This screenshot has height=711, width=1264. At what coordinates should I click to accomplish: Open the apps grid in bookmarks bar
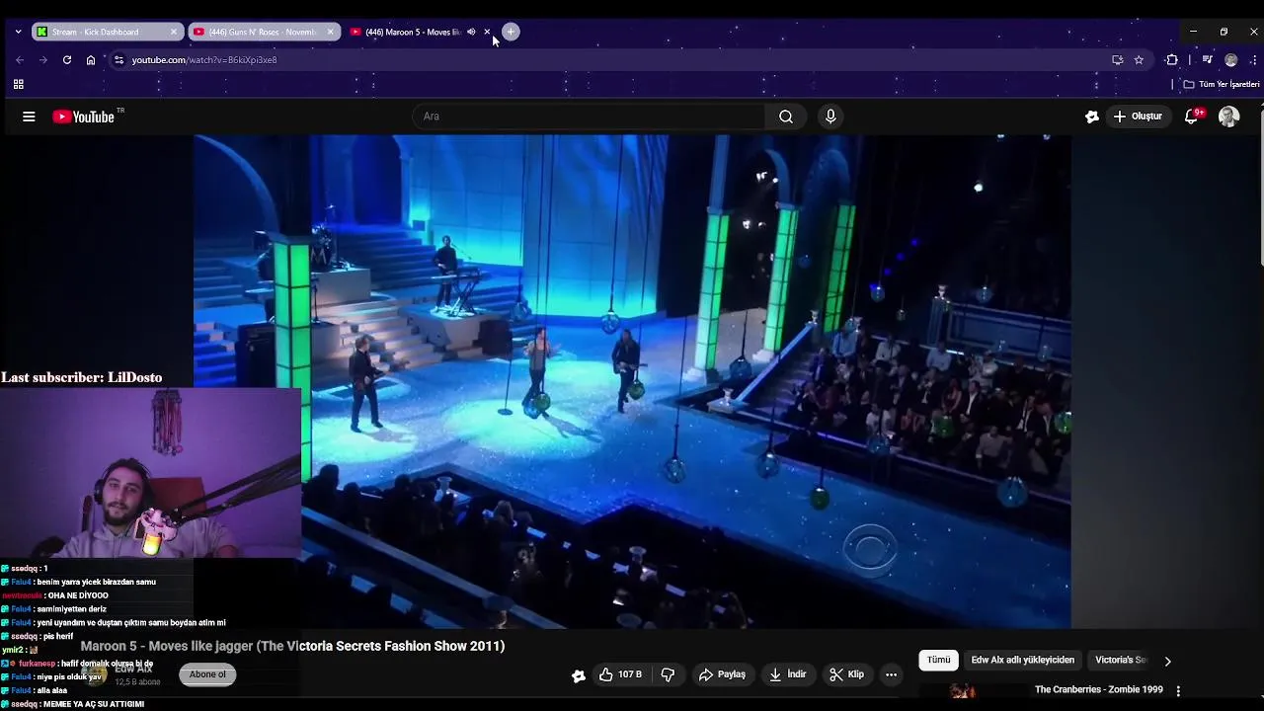(18, 84)
